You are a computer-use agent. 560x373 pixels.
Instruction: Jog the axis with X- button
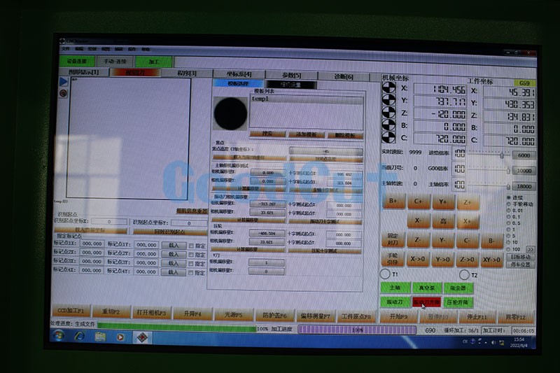pyautogui.click(x=417, y=221)
